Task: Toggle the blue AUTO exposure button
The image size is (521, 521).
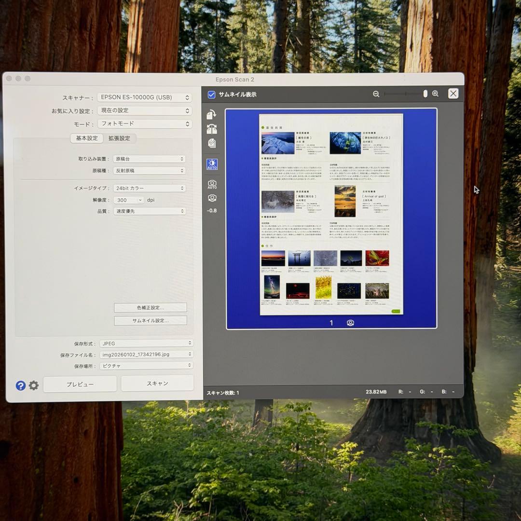Action: [x=212, y=165]
